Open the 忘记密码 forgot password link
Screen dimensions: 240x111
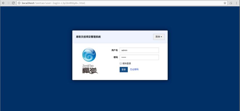134,69
